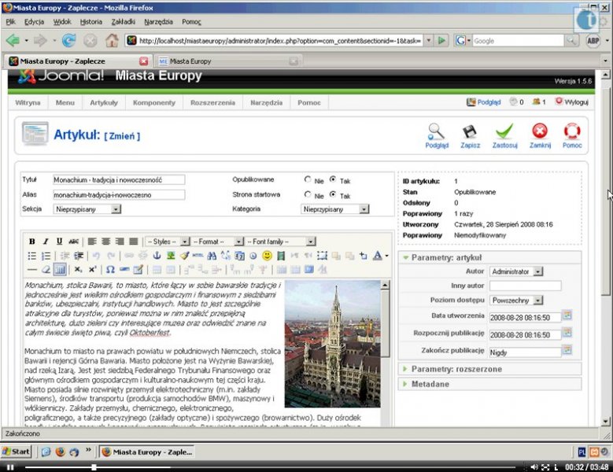
Task: Set Opublikowane to Nie
Action: (308, 179)
